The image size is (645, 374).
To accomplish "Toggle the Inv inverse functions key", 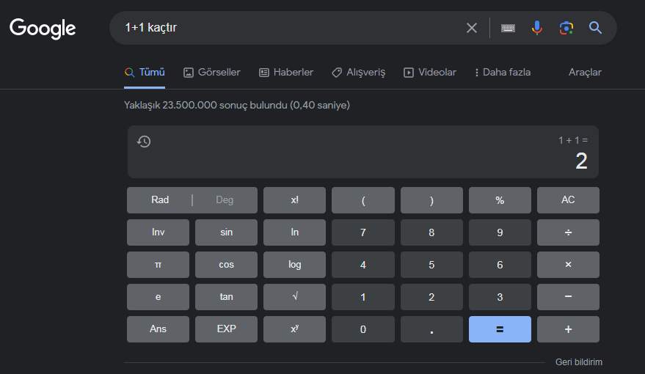I will point(158,232).
